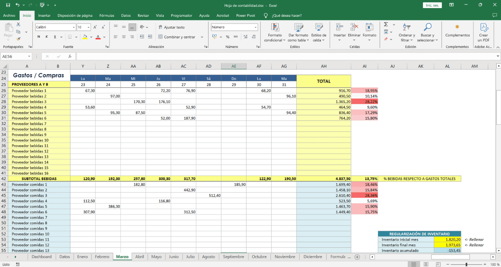Click Crear un PDF icon
This screenshot has height=267, width=501.
pyautogui.click(x=483, y=33)
